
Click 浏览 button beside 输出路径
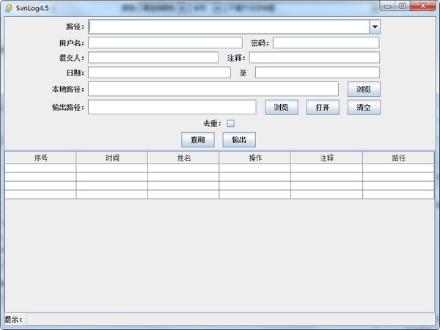(x=282, y=107)
